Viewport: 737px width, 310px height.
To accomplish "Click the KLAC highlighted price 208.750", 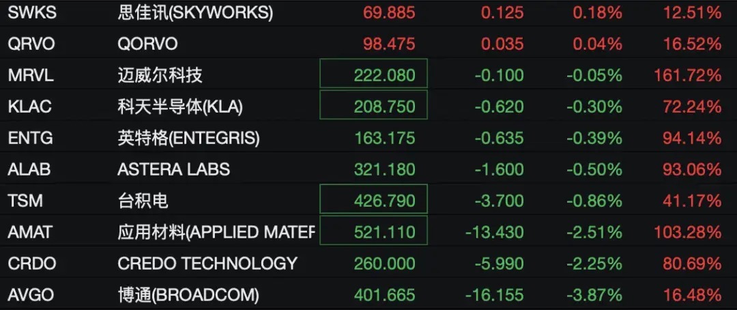I will (x=373, y=105).
